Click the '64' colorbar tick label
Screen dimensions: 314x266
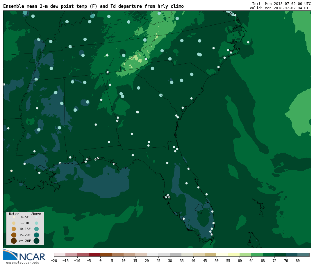[x=251, y=260]
